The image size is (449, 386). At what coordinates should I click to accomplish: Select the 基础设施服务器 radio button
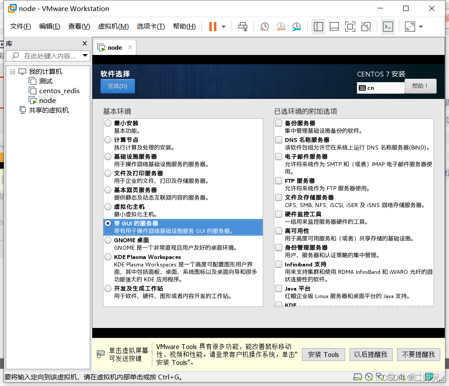point(108,157)
